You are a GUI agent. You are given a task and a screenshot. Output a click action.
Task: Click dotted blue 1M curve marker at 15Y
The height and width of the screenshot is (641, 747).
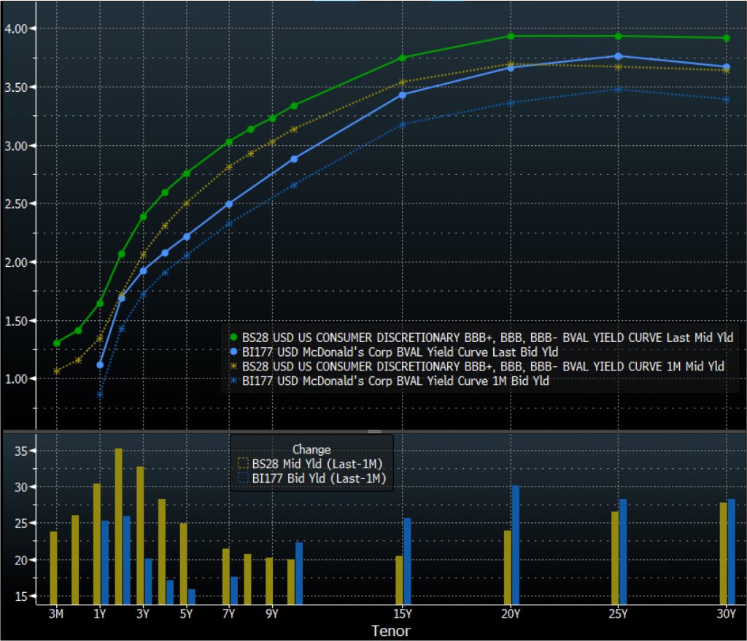click(x=402, y=125)
